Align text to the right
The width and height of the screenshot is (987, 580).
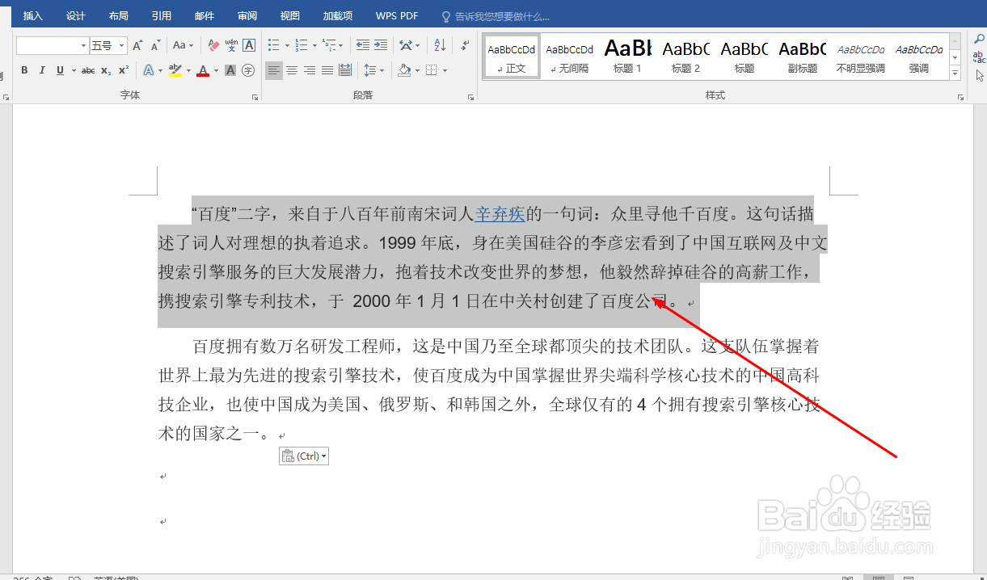pyautogui.click(x=310, y=71)
